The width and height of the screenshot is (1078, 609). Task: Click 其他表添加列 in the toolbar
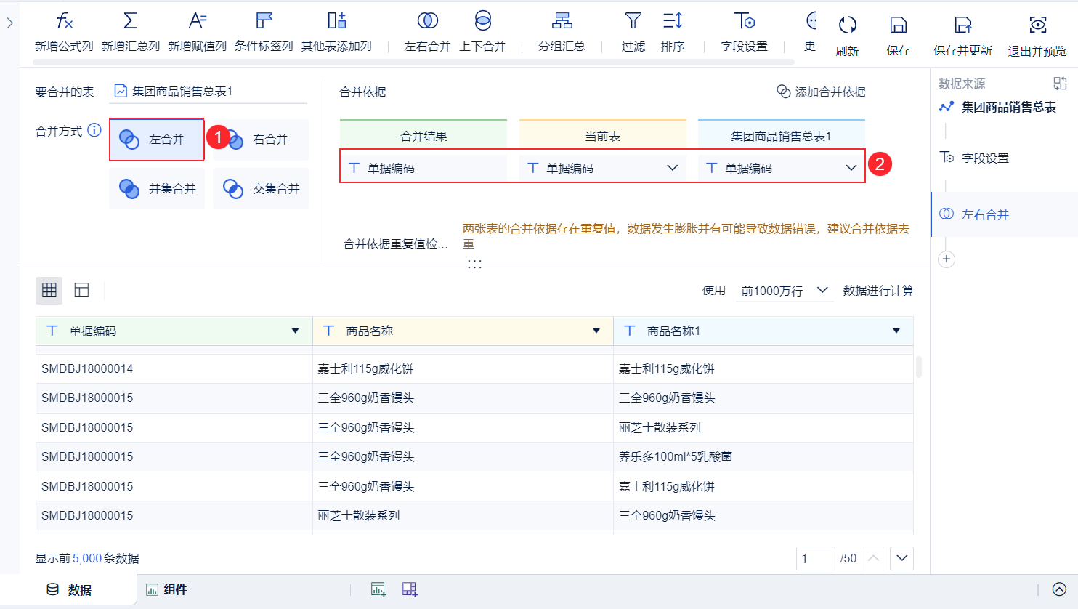point(336,32)
